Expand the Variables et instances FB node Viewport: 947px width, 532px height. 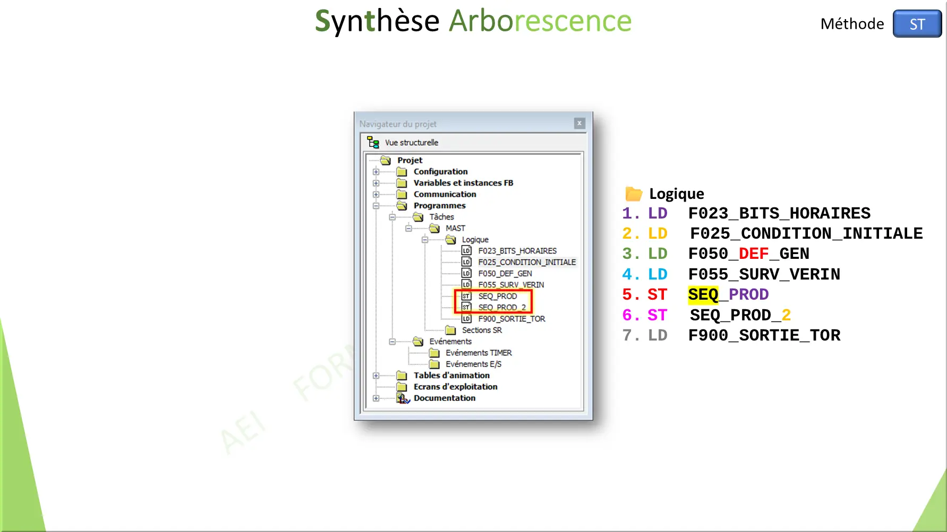pos(376,183)
